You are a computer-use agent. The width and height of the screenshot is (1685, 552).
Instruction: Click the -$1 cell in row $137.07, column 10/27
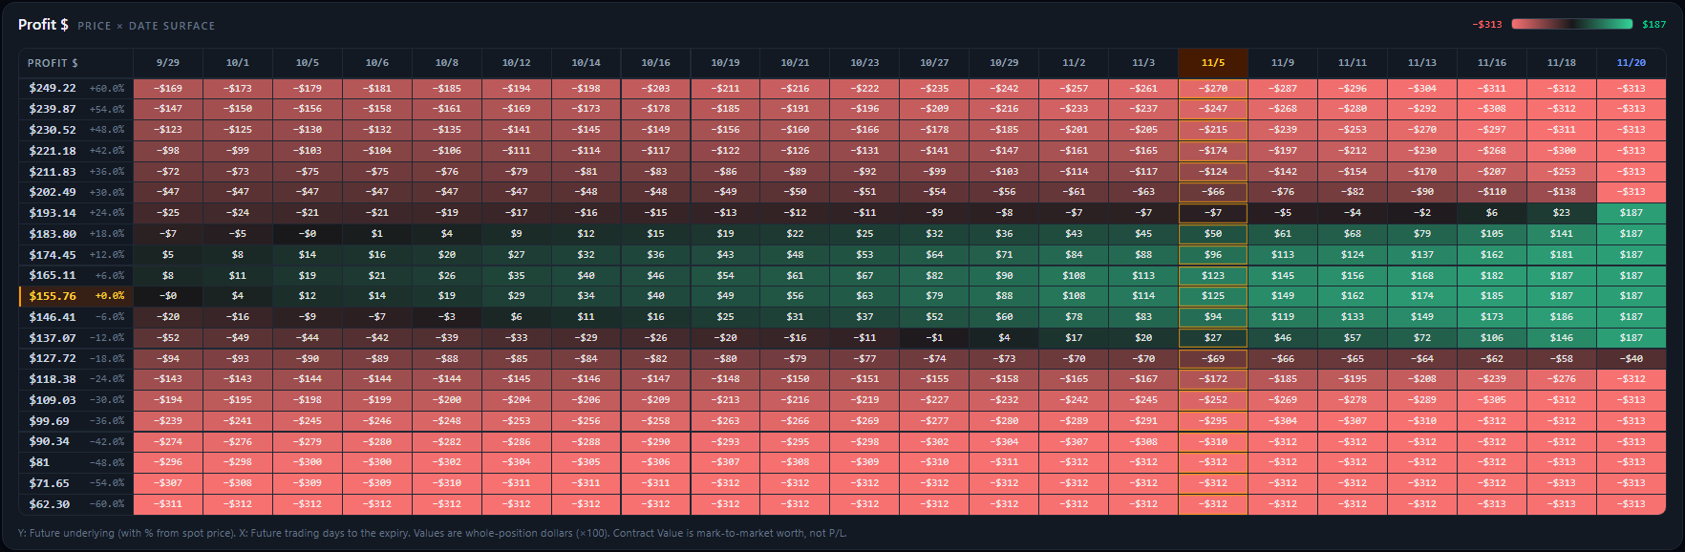(x=934, y=338)
